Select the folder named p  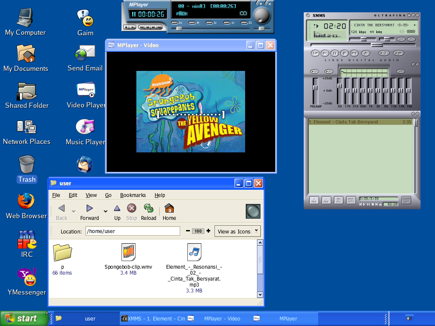(62, 259)
